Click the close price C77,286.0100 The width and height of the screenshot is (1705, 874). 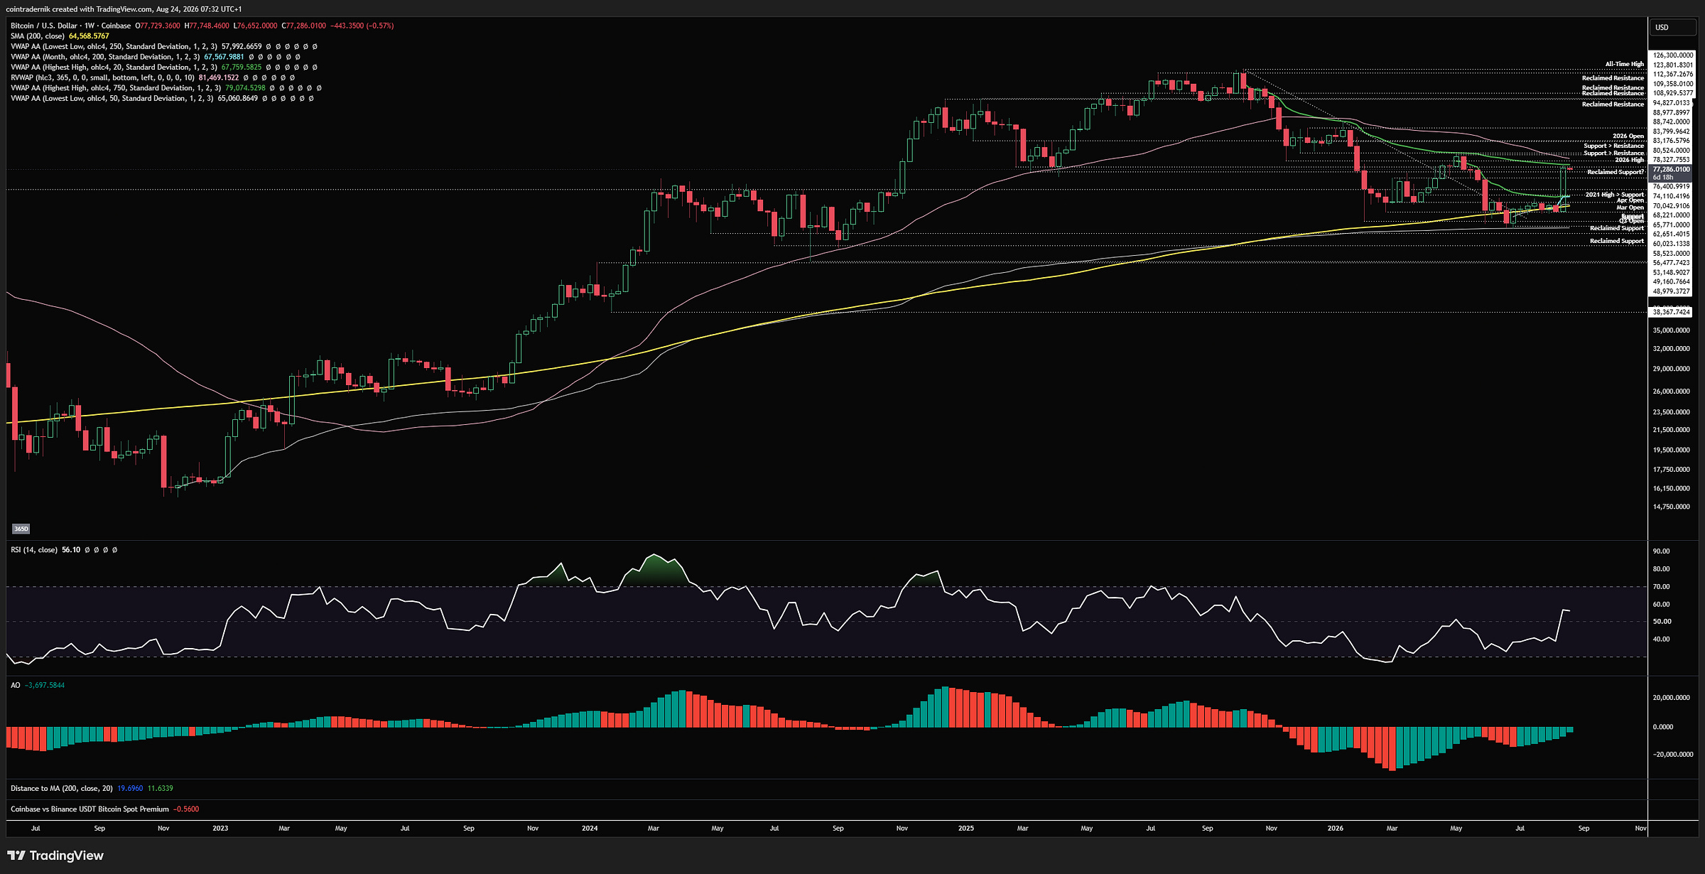coord(304,26)
